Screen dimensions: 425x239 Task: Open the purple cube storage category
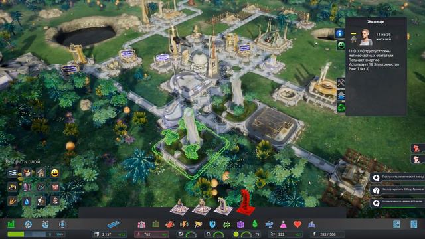(x=240, y=224)
